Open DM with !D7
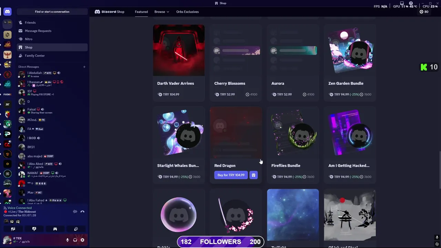The image size is (441, 248). [x=52, y=93]
